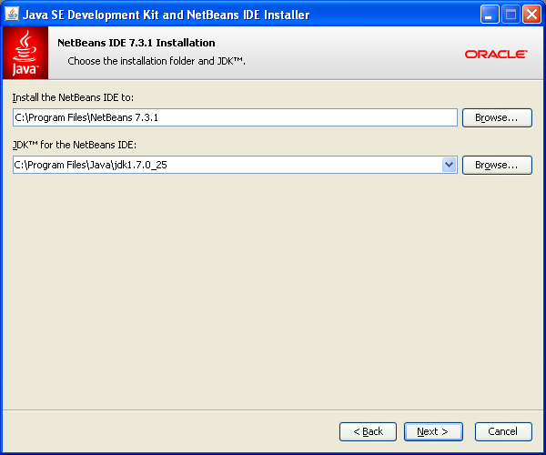Screen dimensions: 546x455
Task: Proceed with the Next button
Action: click(433, 431)
